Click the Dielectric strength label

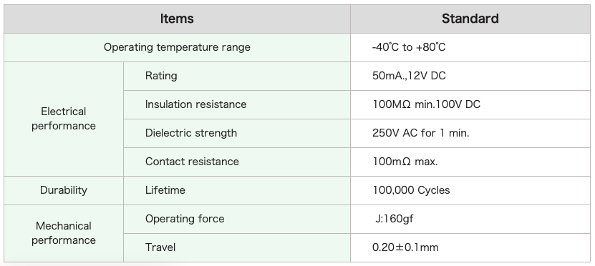(191, 133)
